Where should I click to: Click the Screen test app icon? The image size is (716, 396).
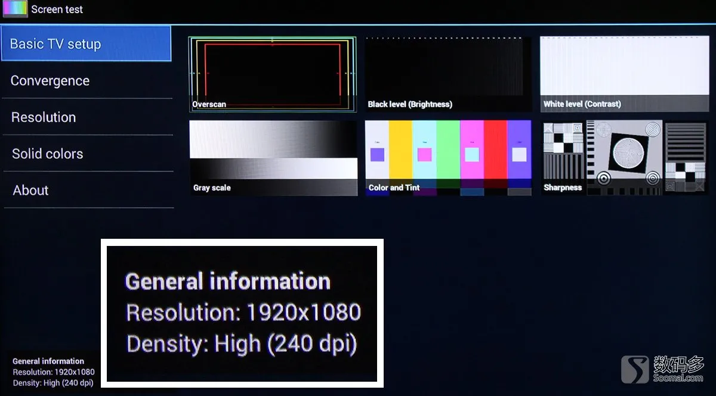click(x=15, y=9)
